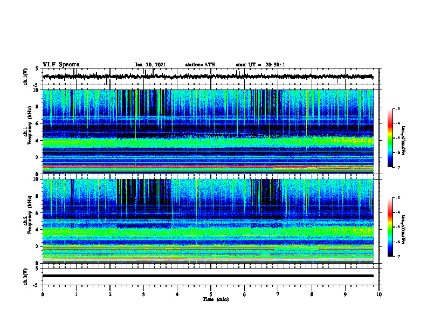
Task: Click the time axis tick label '8'
Action: [312, 294]
